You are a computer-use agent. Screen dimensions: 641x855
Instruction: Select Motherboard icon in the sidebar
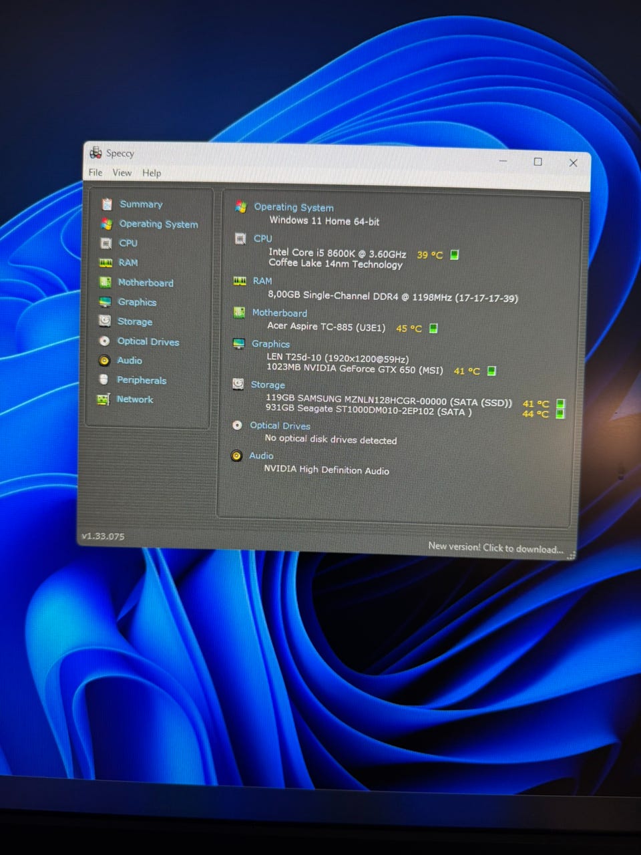pyautogui.click(x=105, y=283)
